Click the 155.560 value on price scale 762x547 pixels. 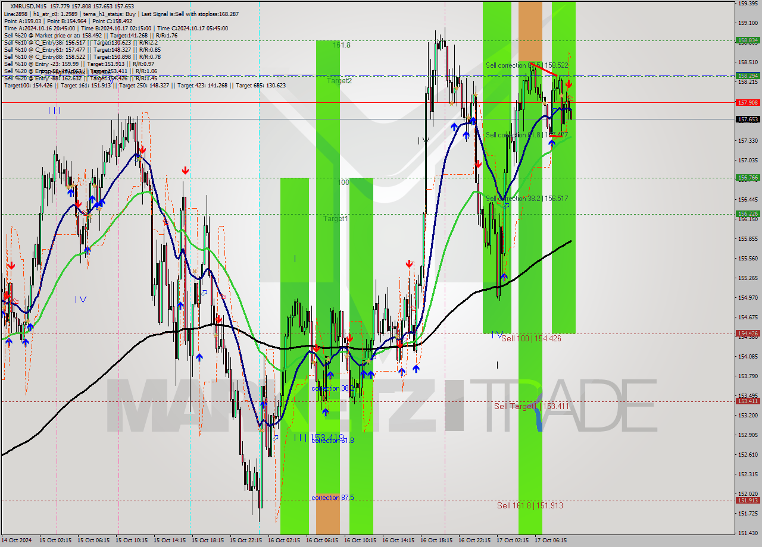(748, 258)
